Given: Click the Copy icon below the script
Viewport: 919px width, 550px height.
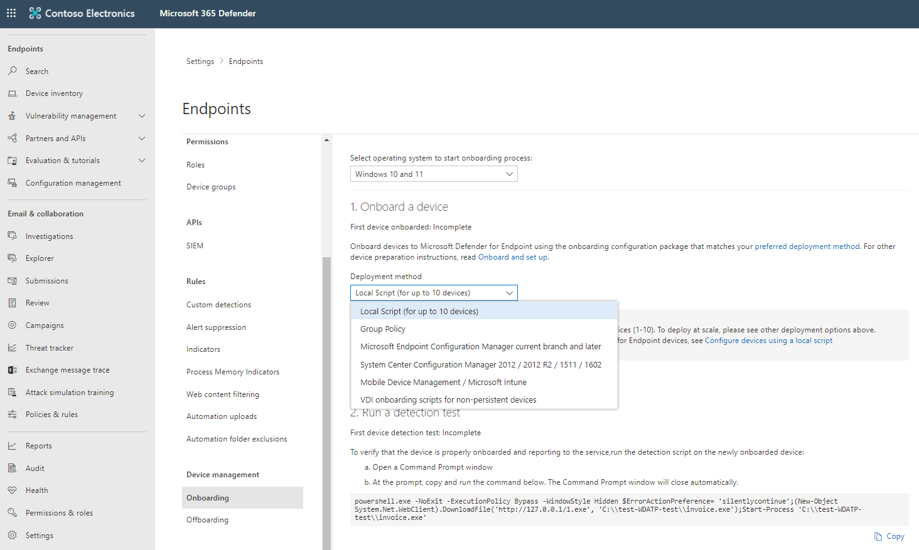Looking at the screenshot, I should click(878, 536).
